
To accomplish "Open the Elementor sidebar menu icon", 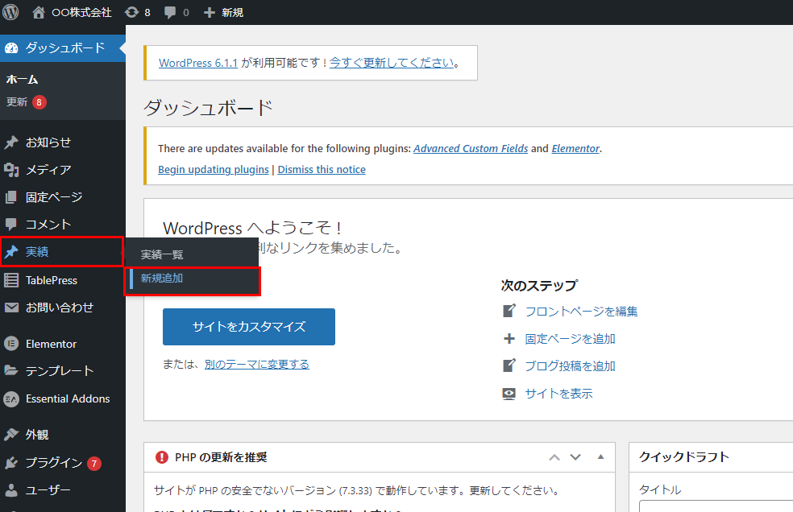I will point(11,344).
